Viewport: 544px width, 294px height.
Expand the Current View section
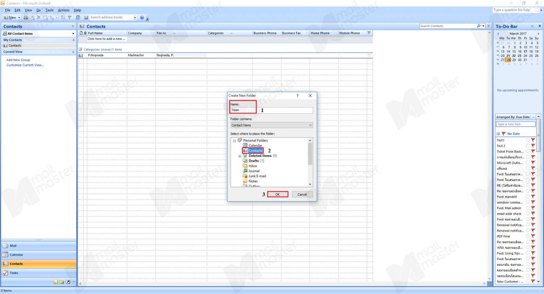73,52
